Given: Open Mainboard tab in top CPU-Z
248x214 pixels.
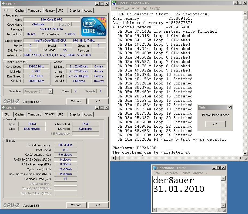Looking at the screenshot, I should point(35,11).
